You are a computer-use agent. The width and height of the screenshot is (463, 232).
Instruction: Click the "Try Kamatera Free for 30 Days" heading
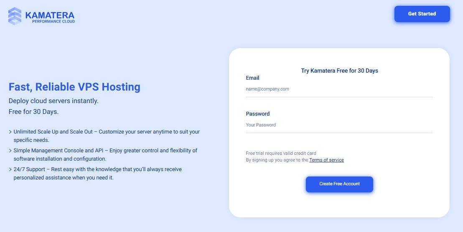coord(339,71)
